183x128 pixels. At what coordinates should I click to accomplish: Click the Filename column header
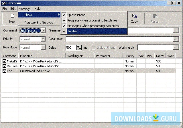(42, 56)
